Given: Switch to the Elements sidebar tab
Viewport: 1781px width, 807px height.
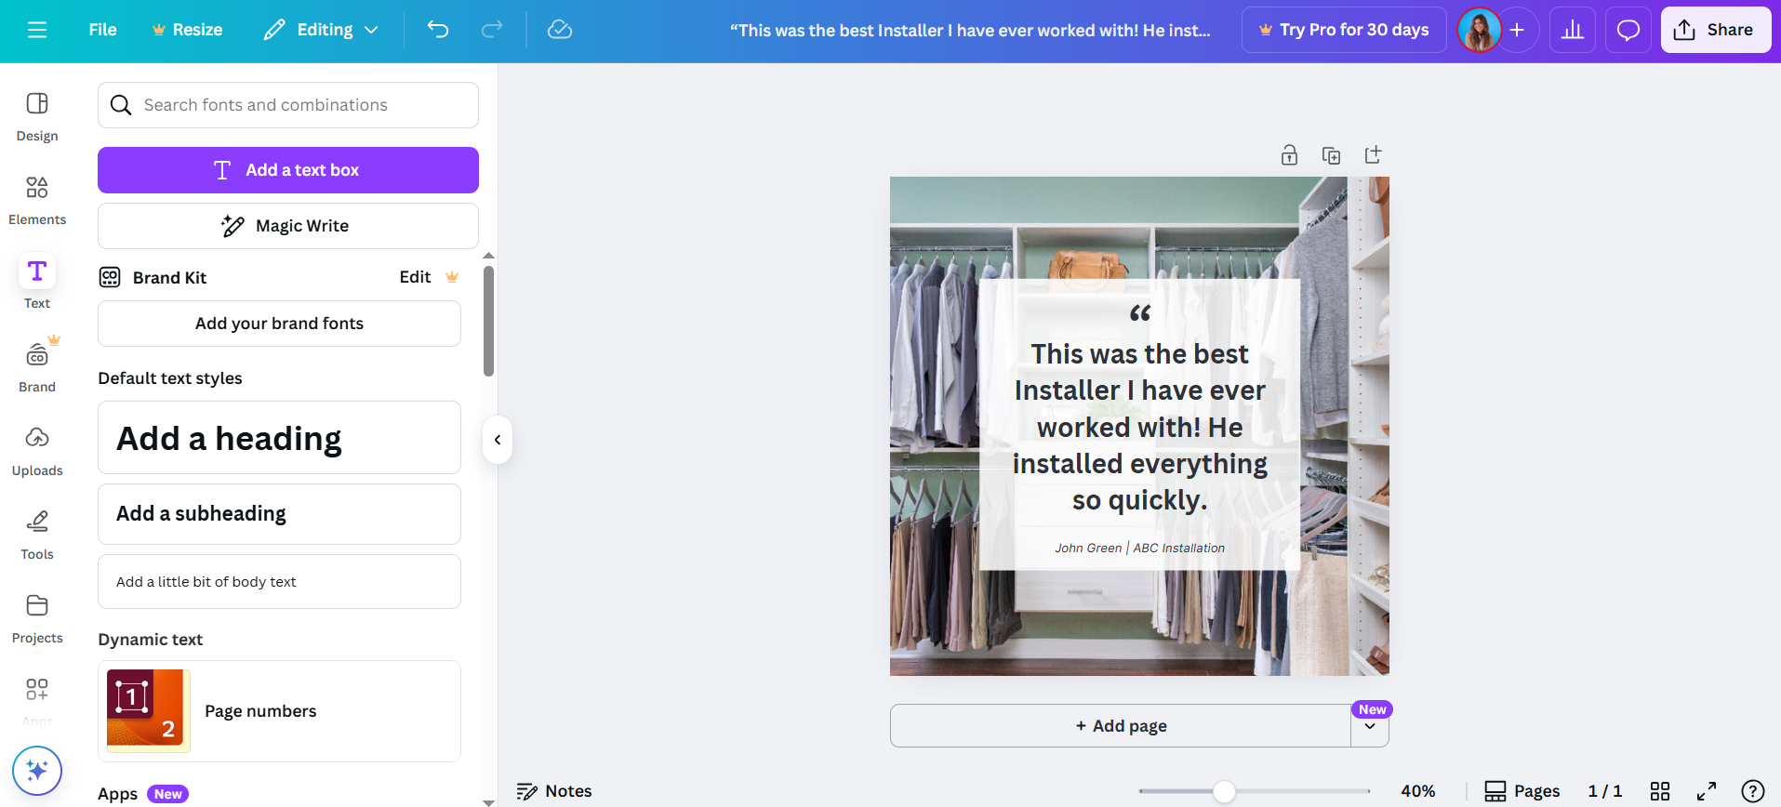Looking at the screenshot, I should (37, 201).
